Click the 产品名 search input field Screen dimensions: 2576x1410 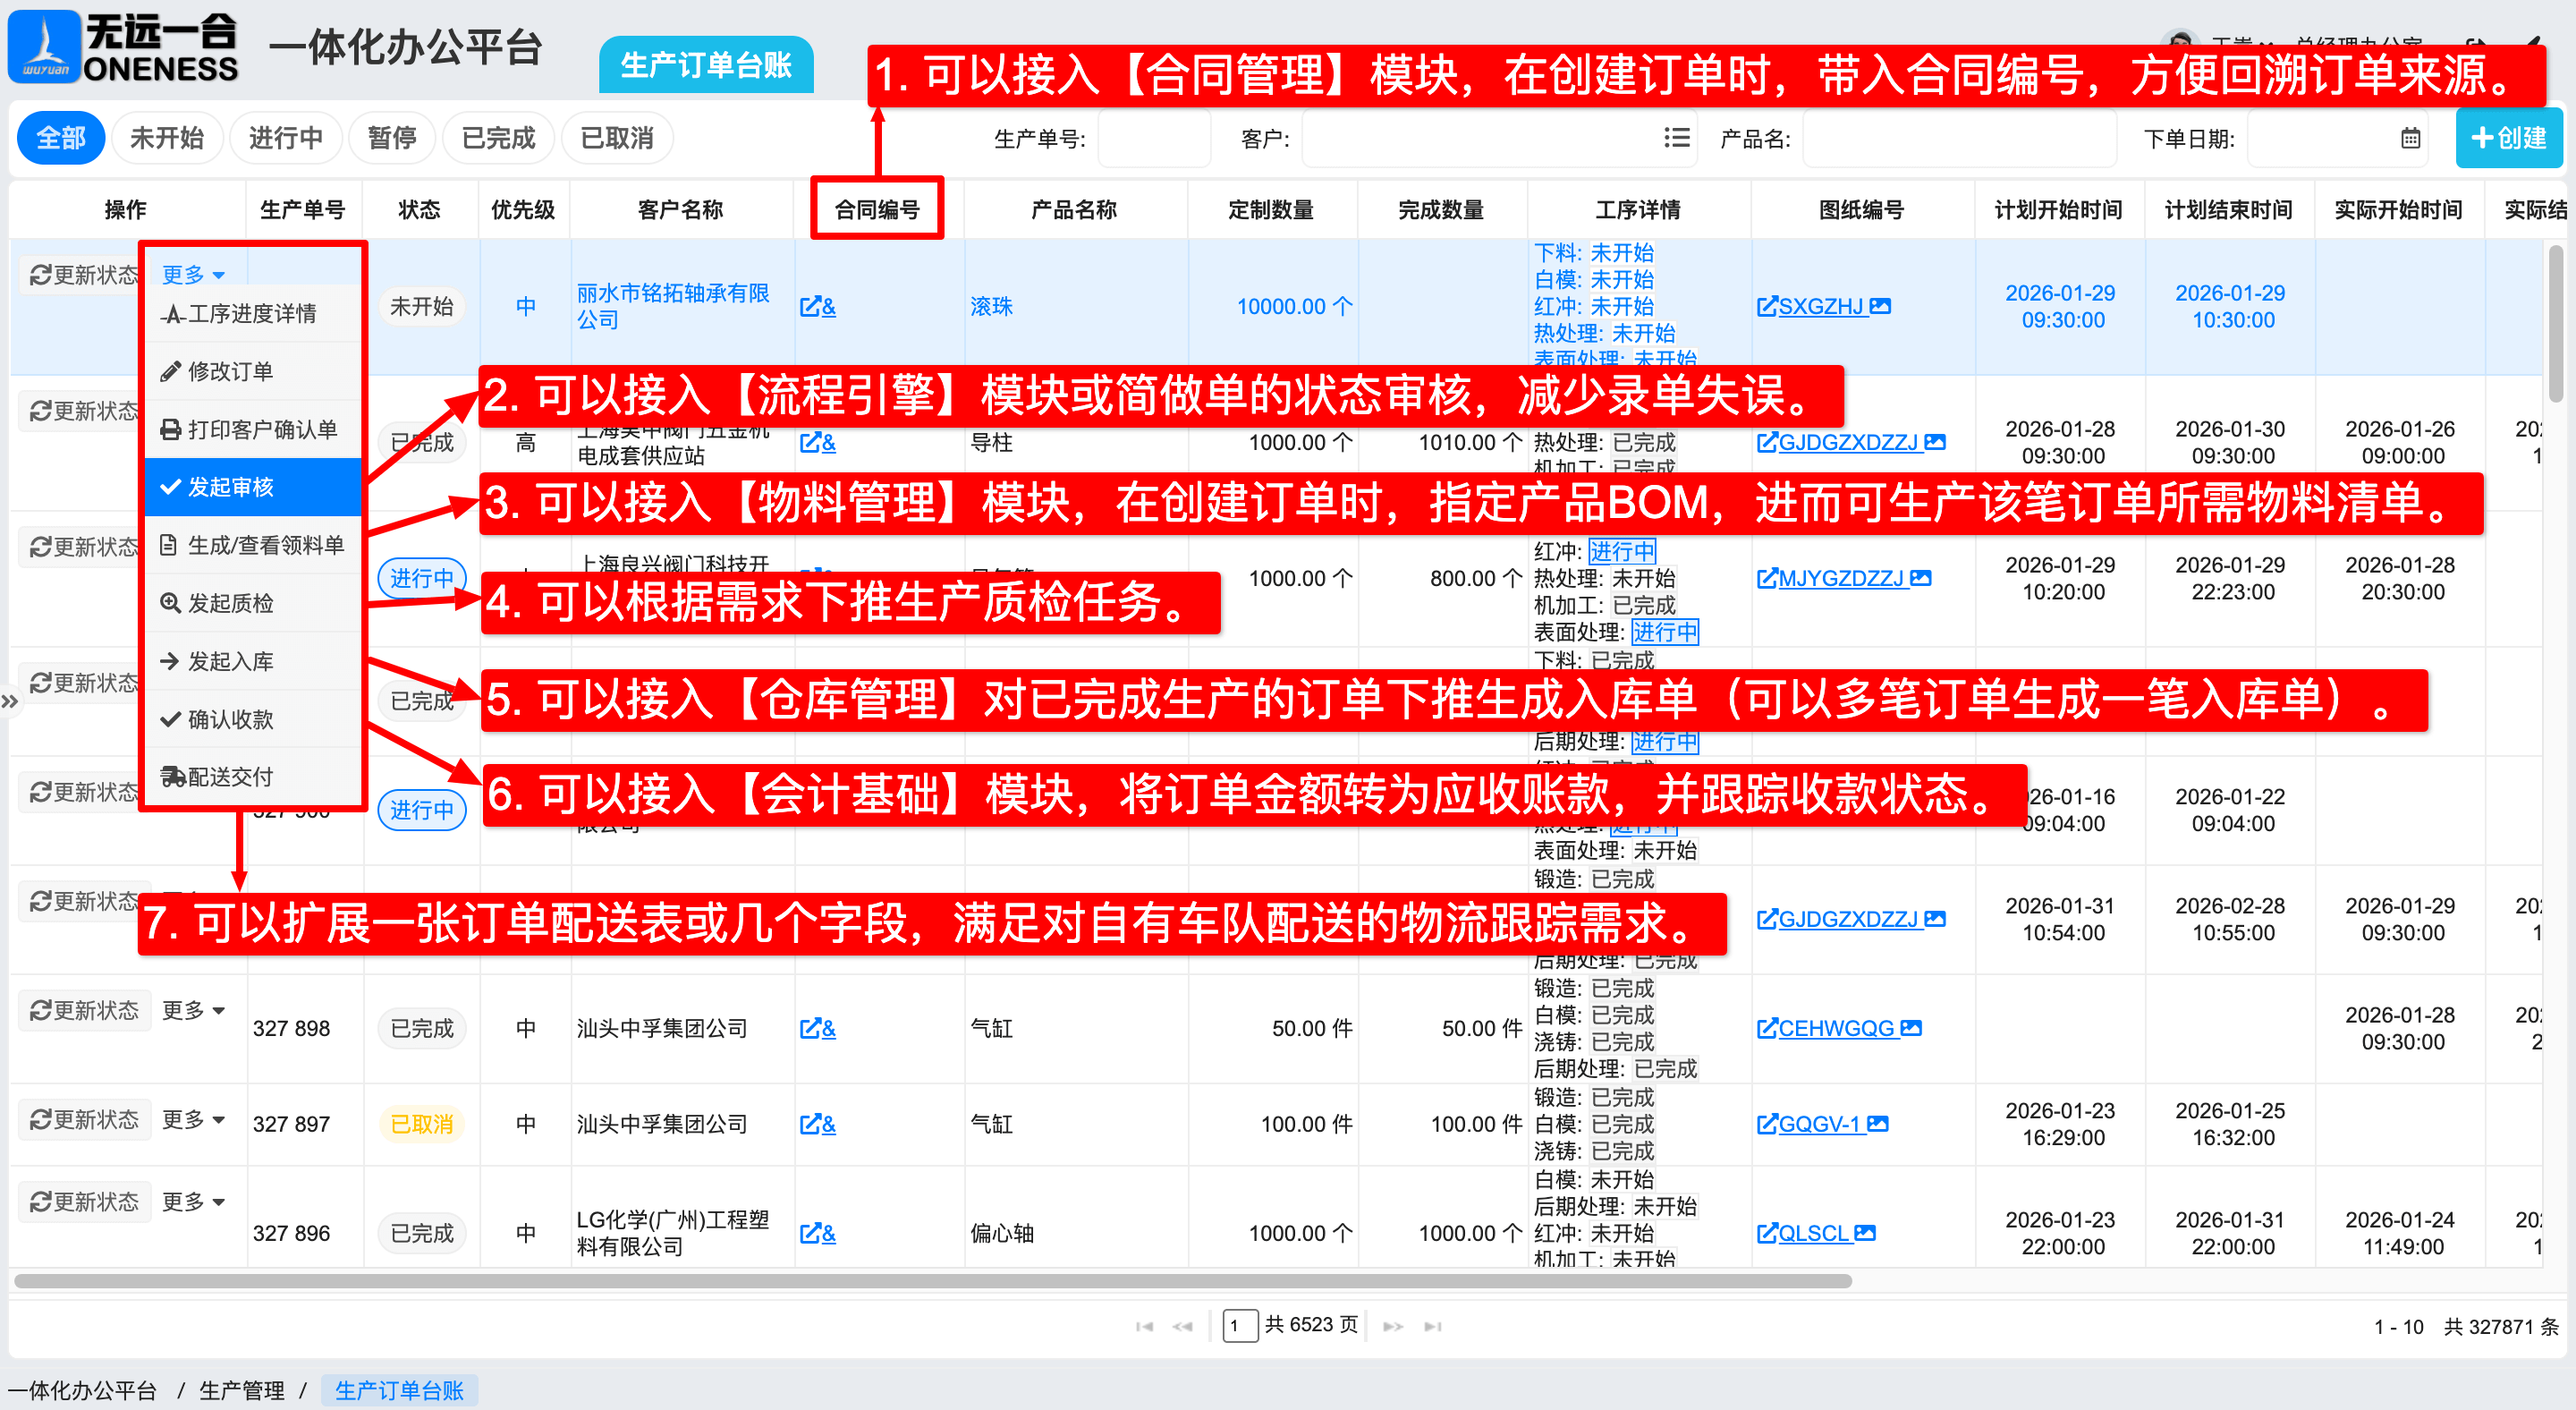point(1959,138)
